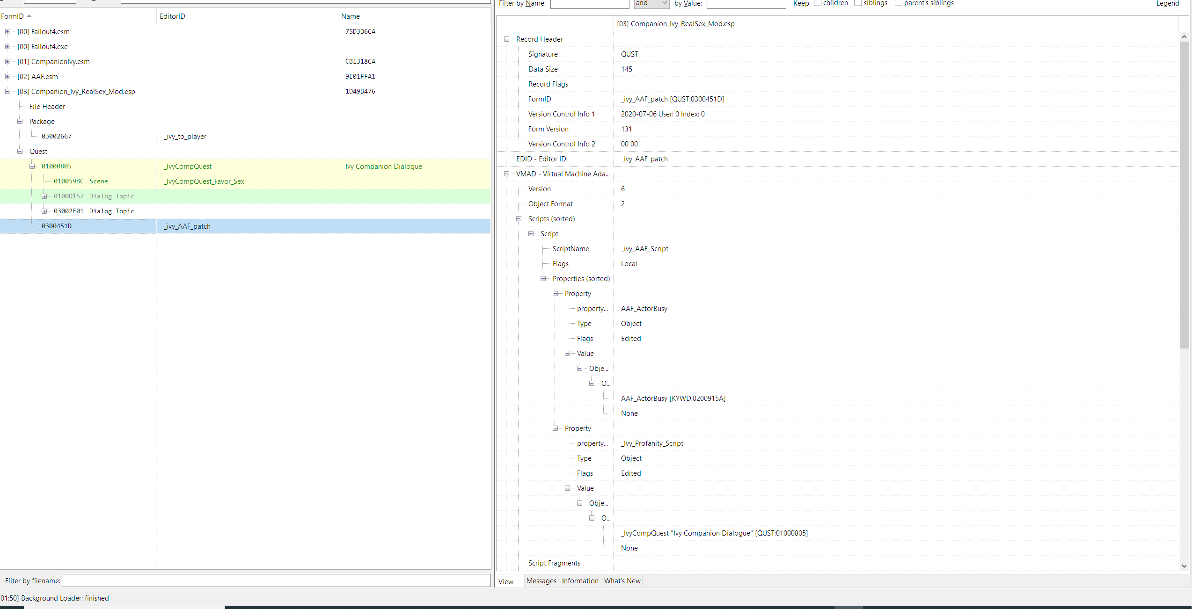Click the Filter by Name input field
The width and height of the screenshot is (1192, 609).
point(590,4)
